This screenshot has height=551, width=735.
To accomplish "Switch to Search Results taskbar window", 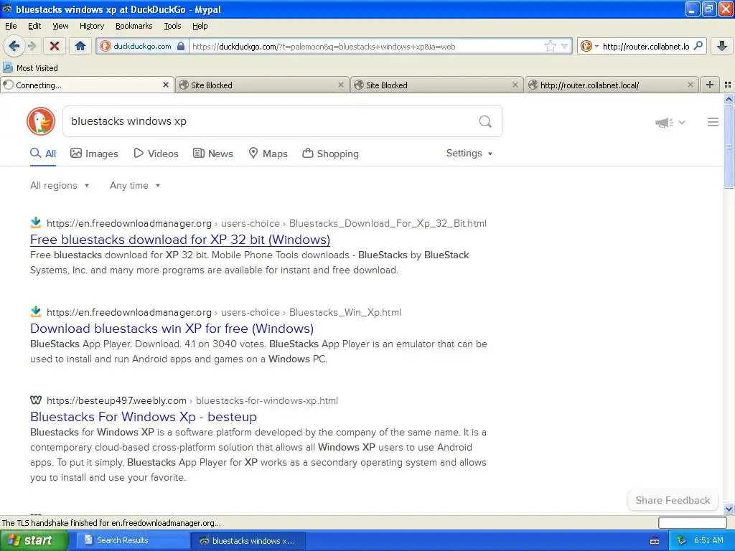I will pyautogui.click(x=133, y=540).
